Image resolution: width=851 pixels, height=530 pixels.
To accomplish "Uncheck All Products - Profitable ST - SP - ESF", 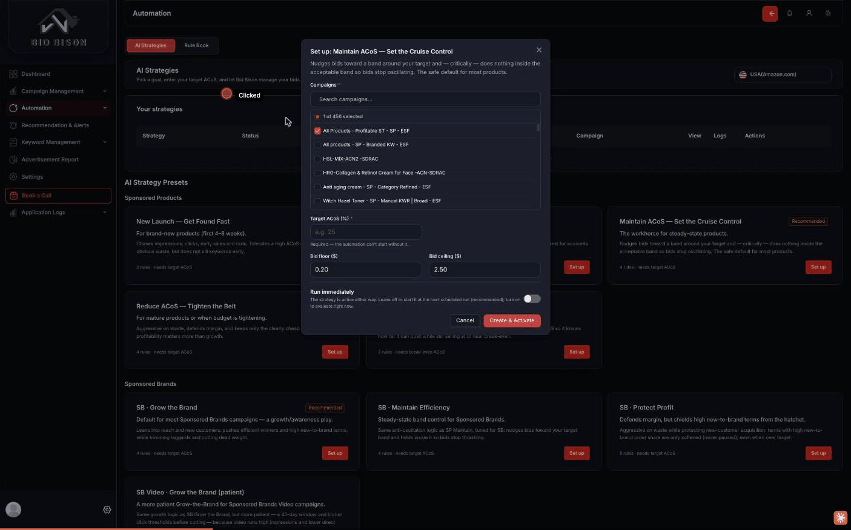I will point(317,131).
